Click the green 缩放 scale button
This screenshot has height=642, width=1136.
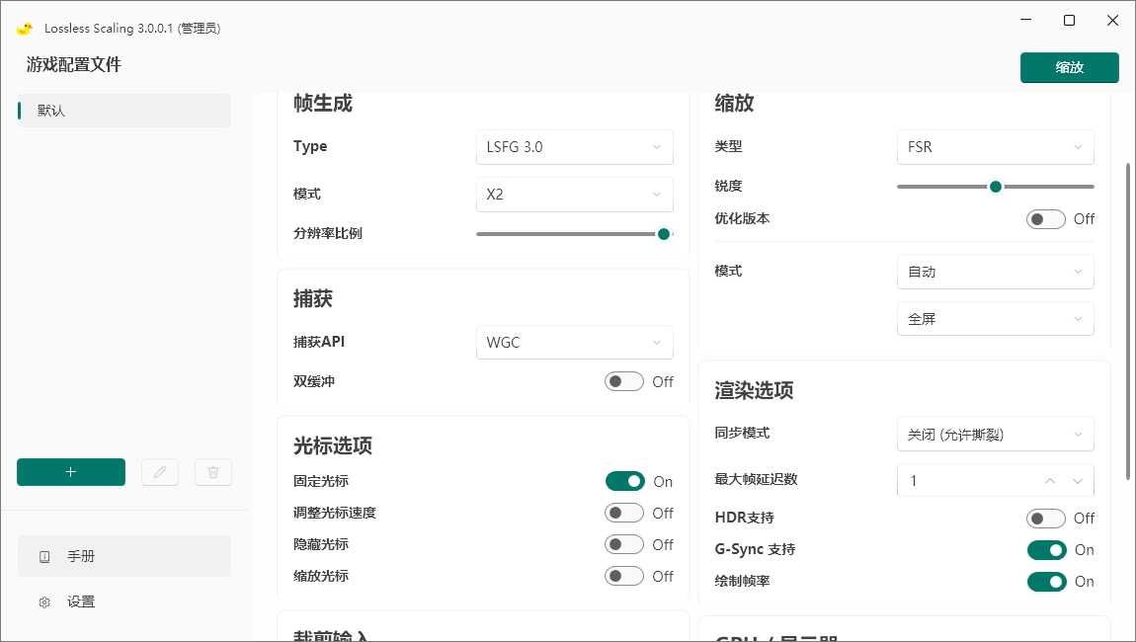[1070, 67]
